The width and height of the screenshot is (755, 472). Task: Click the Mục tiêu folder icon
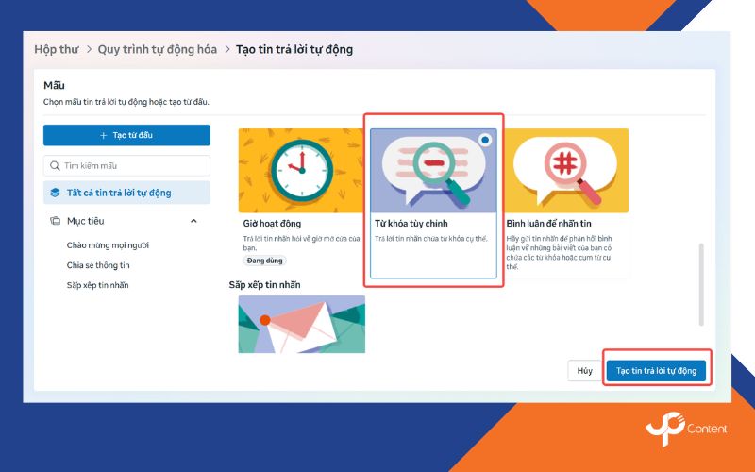(x=55, y=221)
